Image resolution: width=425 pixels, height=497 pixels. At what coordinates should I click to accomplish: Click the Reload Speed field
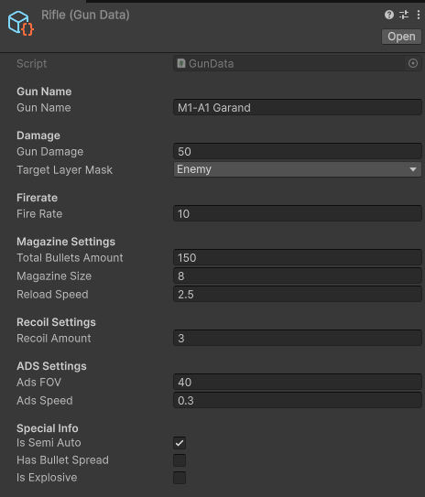point(297,294)
